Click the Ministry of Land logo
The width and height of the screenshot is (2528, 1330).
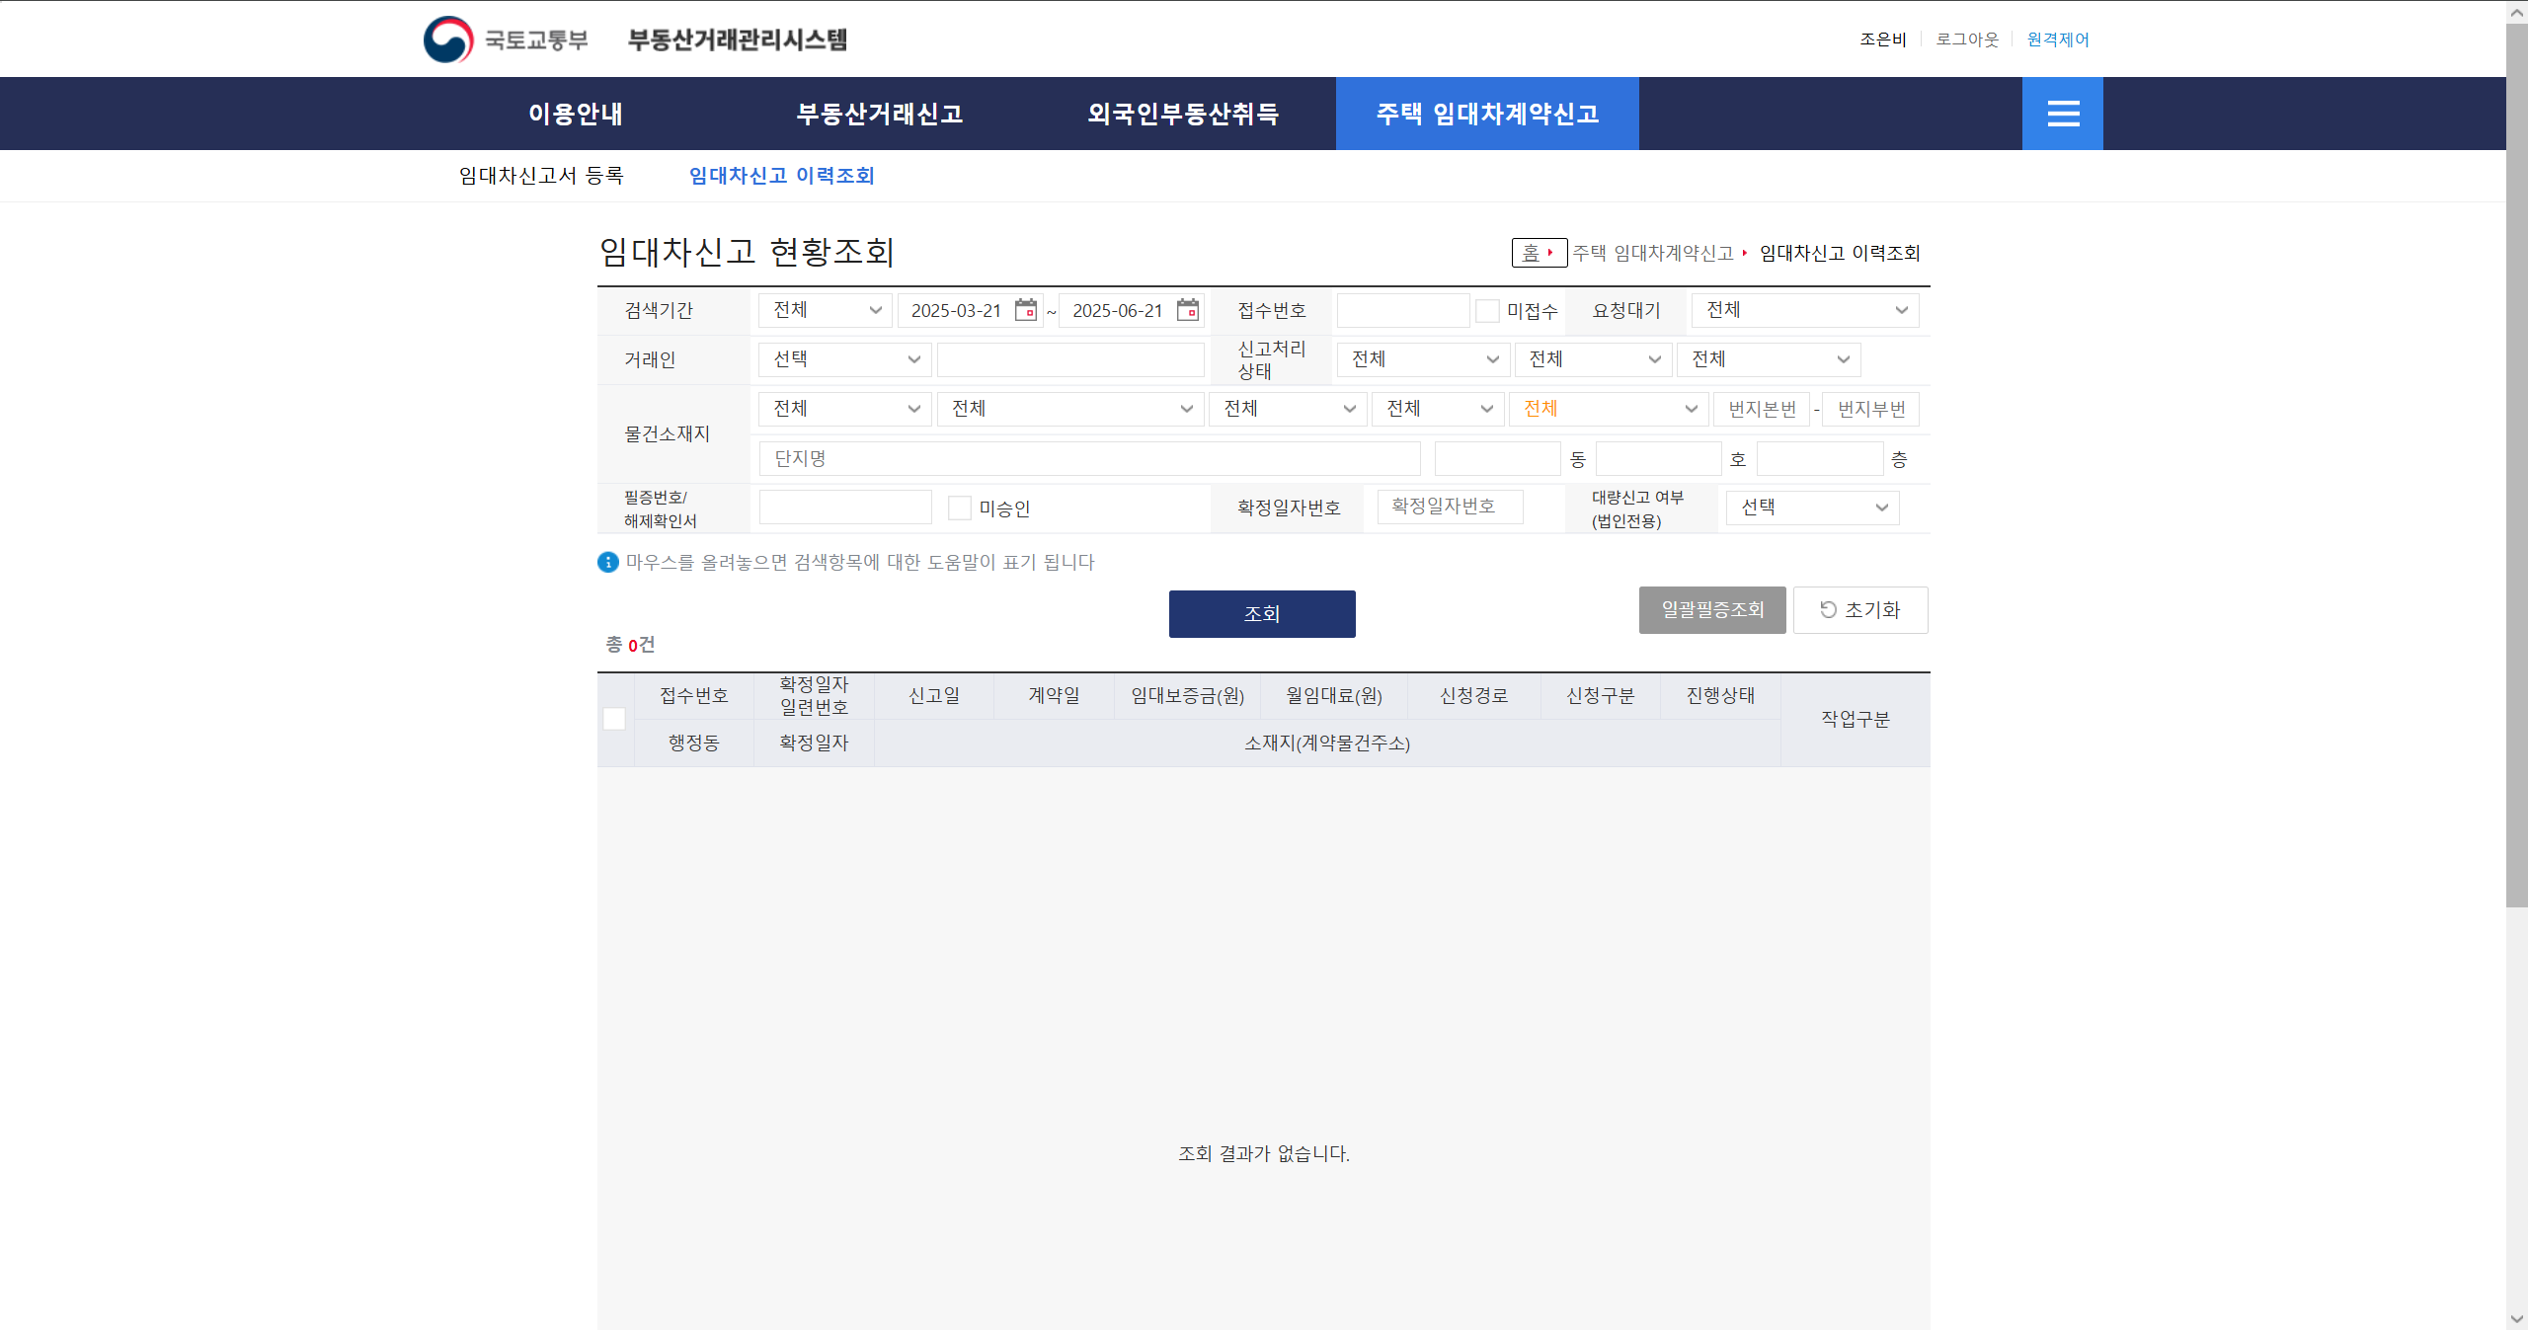tap(449, 39)
